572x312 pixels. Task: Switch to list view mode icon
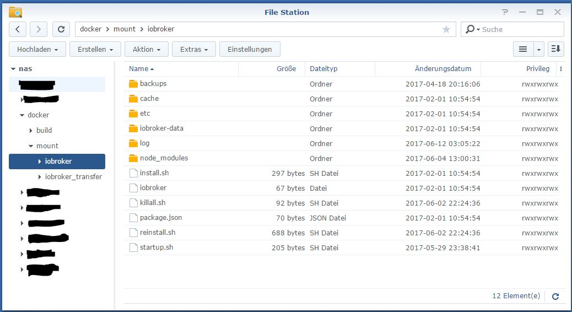pos(523,49)
